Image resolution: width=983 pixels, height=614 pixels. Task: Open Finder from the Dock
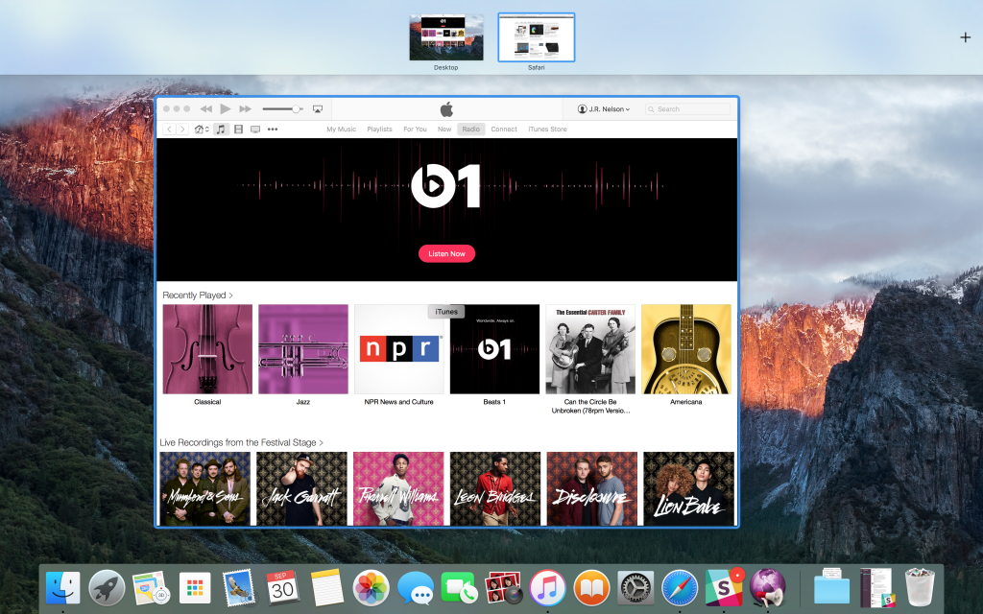click(x=62, y=588)
